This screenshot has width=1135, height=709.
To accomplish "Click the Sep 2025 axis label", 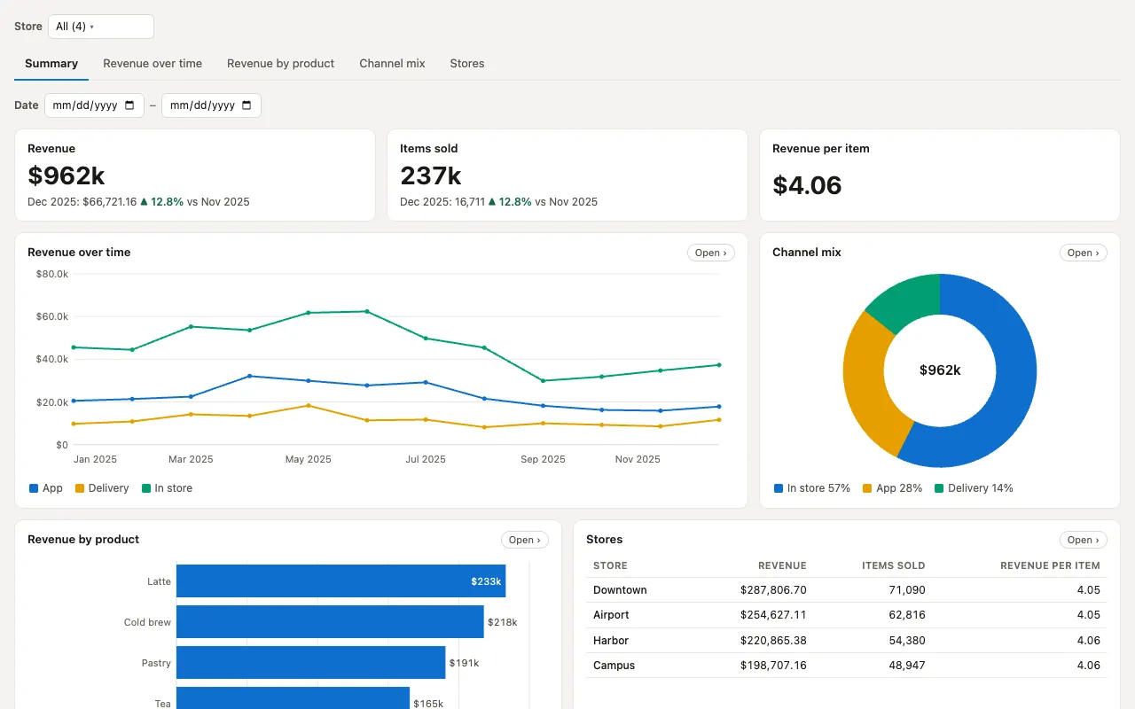I will [x=543, y=460].
